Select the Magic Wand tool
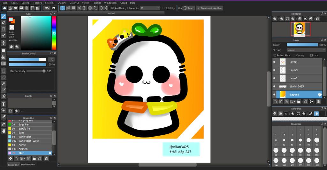The width and height of the screenshot is (327, 170). [x=4, y=83]
